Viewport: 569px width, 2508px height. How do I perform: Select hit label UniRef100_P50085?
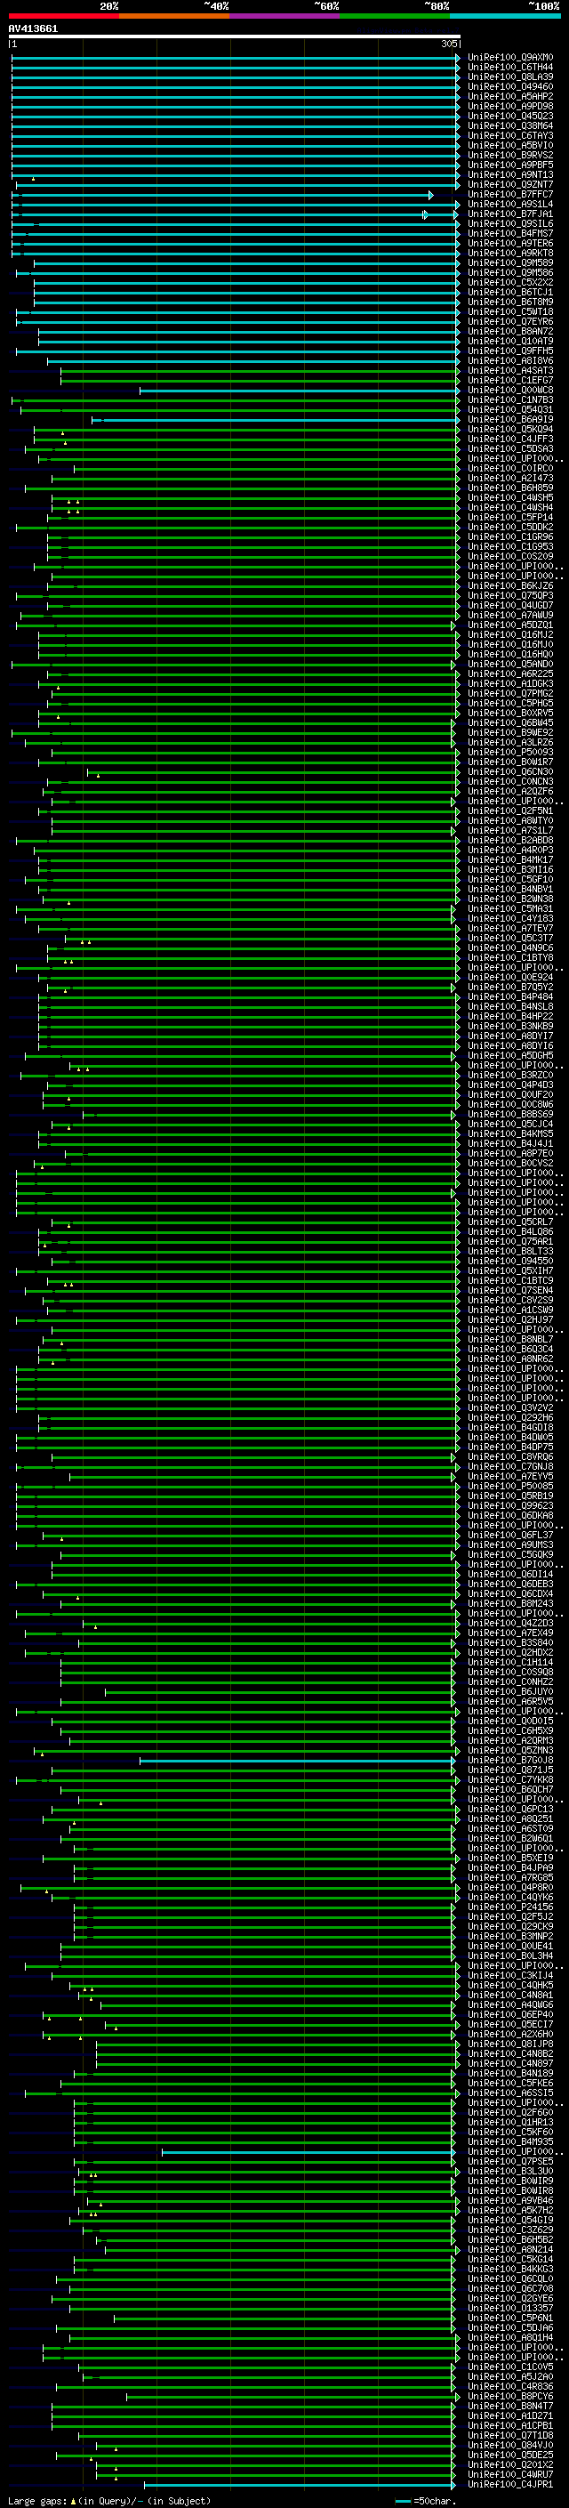click(509, 1486)
